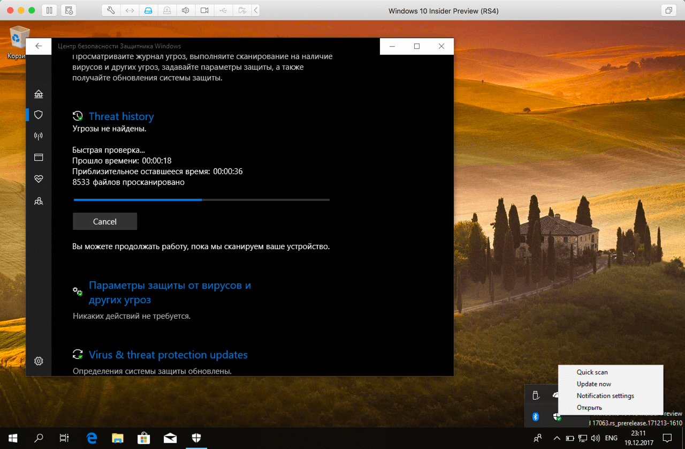Open Defender settings gear icon

39,361
